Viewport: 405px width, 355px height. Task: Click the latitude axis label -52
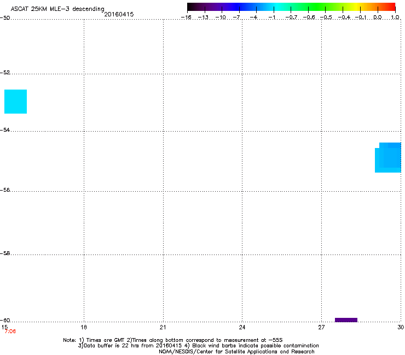(x=5, y=73)
